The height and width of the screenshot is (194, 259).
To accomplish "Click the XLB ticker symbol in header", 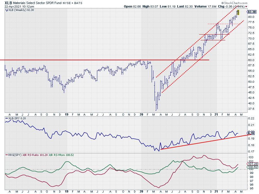I will coord(8,2).
